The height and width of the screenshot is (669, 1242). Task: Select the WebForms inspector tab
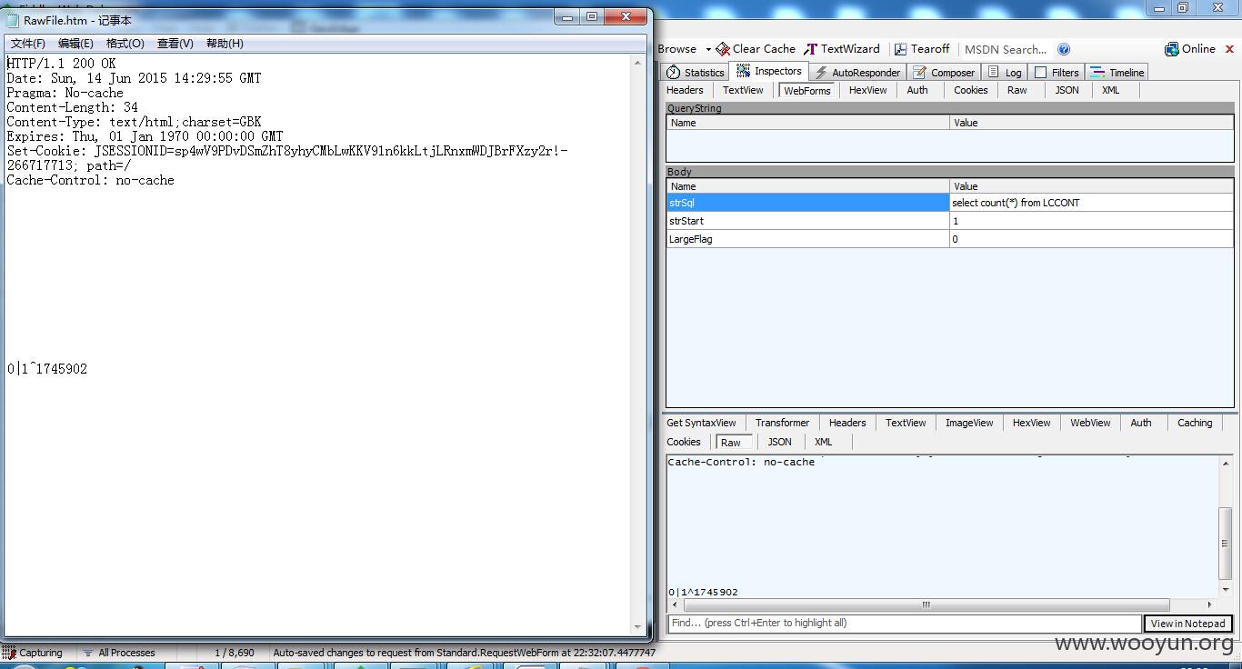807,90
